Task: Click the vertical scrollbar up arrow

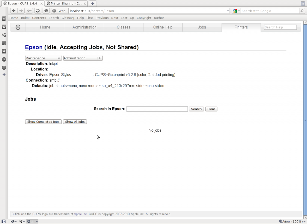Action: [305, 23]
